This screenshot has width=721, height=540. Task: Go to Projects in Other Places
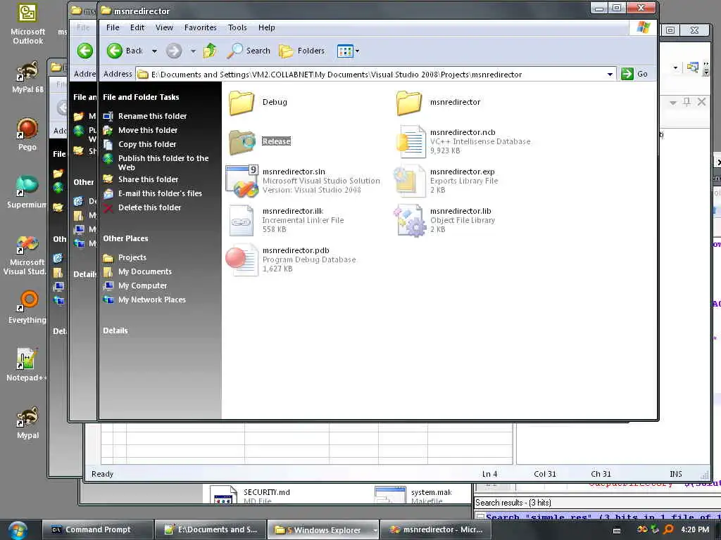[x=132, y=257]
